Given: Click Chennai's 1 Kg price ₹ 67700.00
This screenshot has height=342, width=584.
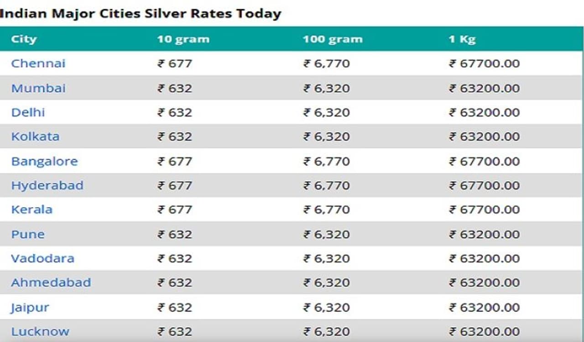Looking at the screenshot, I should point(484,63).
